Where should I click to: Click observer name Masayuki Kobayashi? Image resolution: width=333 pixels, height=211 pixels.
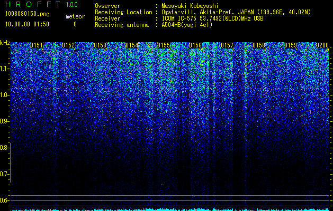click(x=190, y=6)
